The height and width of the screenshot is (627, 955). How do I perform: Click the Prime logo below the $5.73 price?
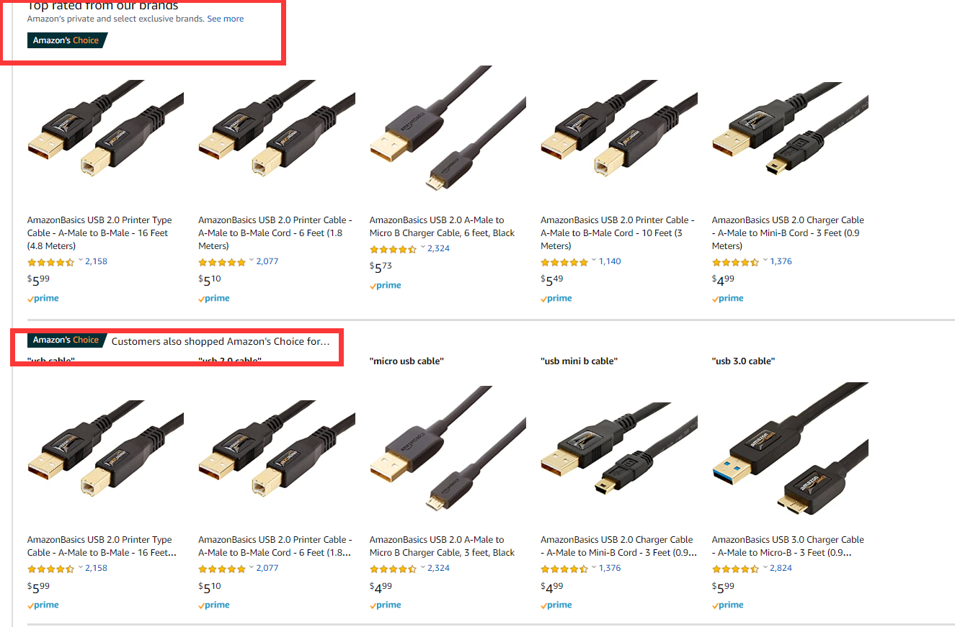[x=386, y=286]
